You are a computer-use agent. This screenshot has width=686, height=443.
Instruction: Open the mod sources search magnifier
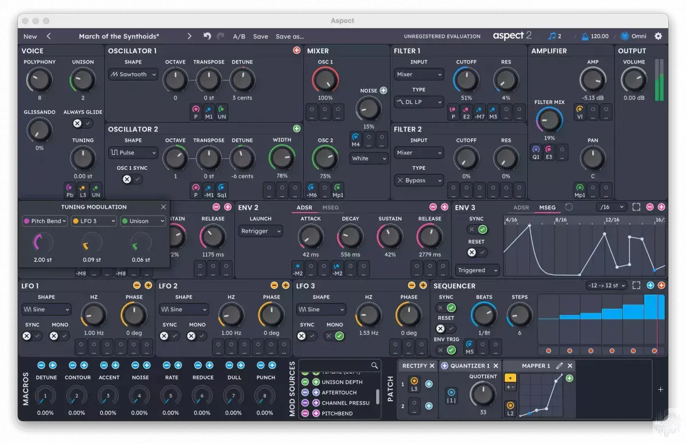pyautogui.click(x=374, y=366)
